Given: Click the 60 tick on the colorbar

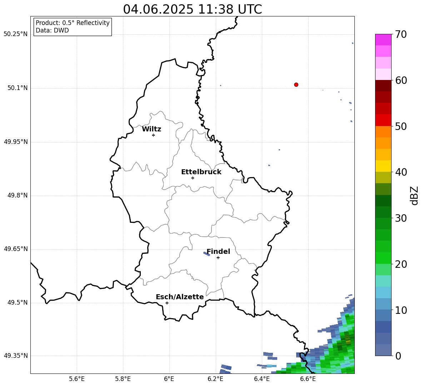Looking at the screenshot, I should pos(401,80).
